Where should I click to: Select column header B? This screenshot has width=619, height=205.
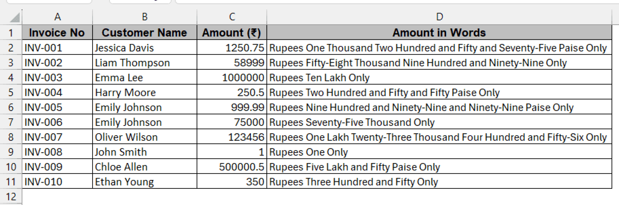(144, 17)
